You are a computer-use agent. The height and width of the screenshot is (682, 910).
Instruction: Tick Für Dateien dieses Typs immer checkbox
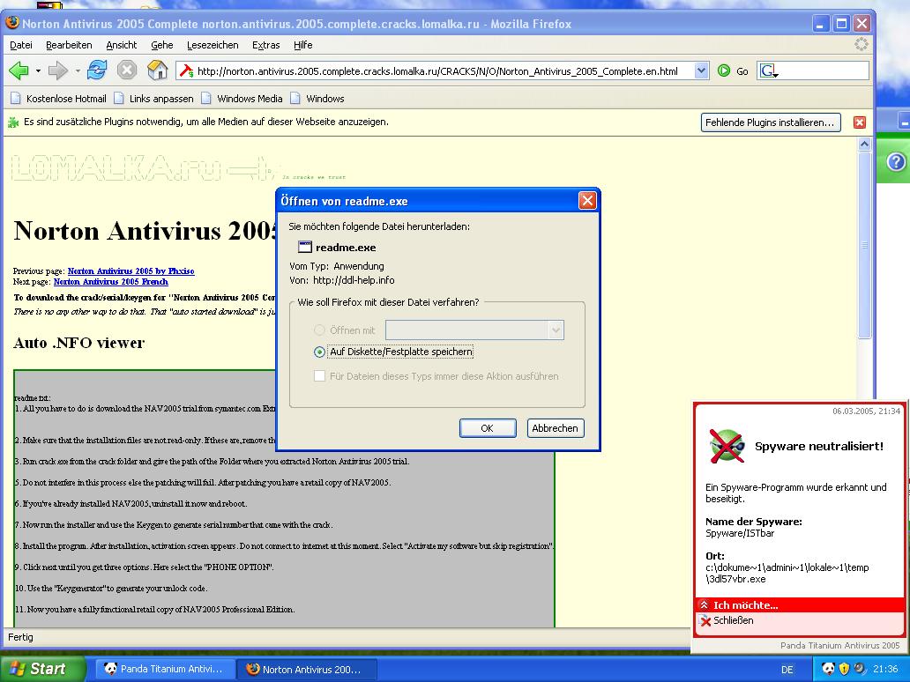point(319,375)
